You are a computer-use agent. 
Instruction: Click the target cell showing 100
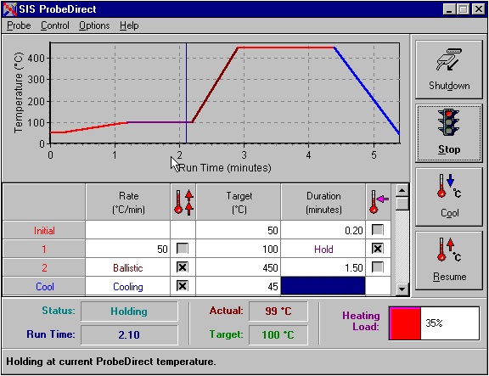[239, 249]
